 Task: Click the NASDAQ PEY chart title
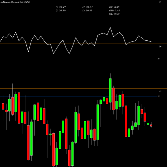23,2
